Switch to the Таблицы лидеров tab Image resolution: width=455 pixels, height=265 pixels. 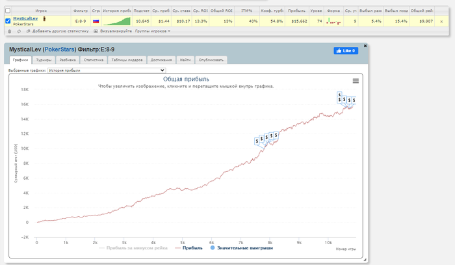pyautogui.click(x=127, y=60)
